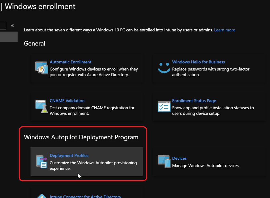Open the Automatic Enrollment icon
The image size is (270, 198).
click(41, 68)
